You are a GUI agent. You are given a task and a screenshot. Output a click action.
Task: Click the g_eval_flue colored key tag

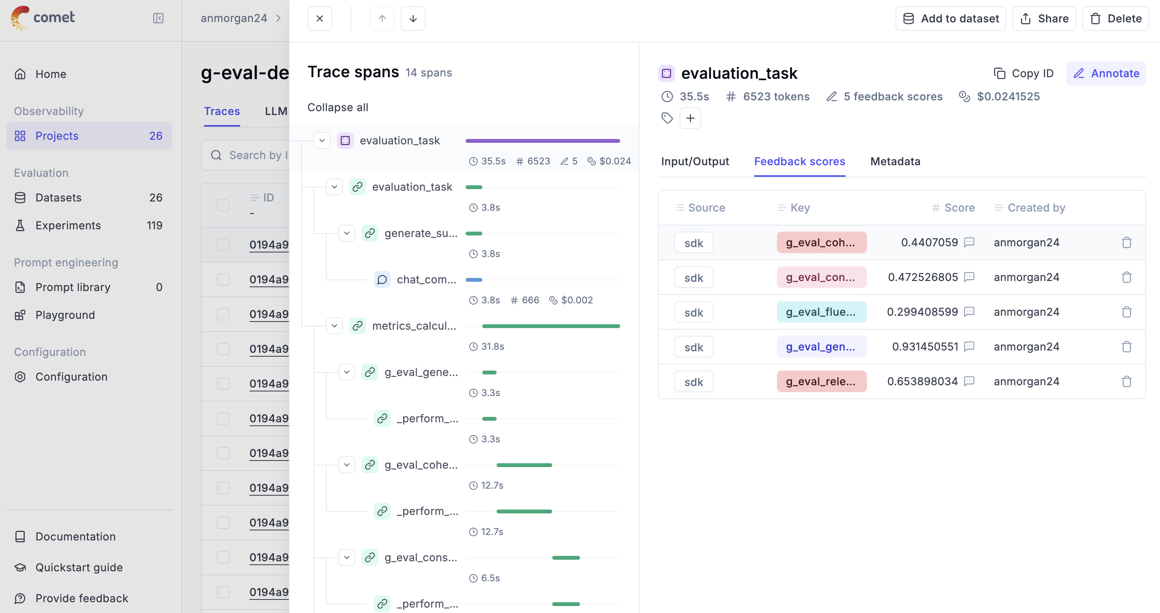821,312
